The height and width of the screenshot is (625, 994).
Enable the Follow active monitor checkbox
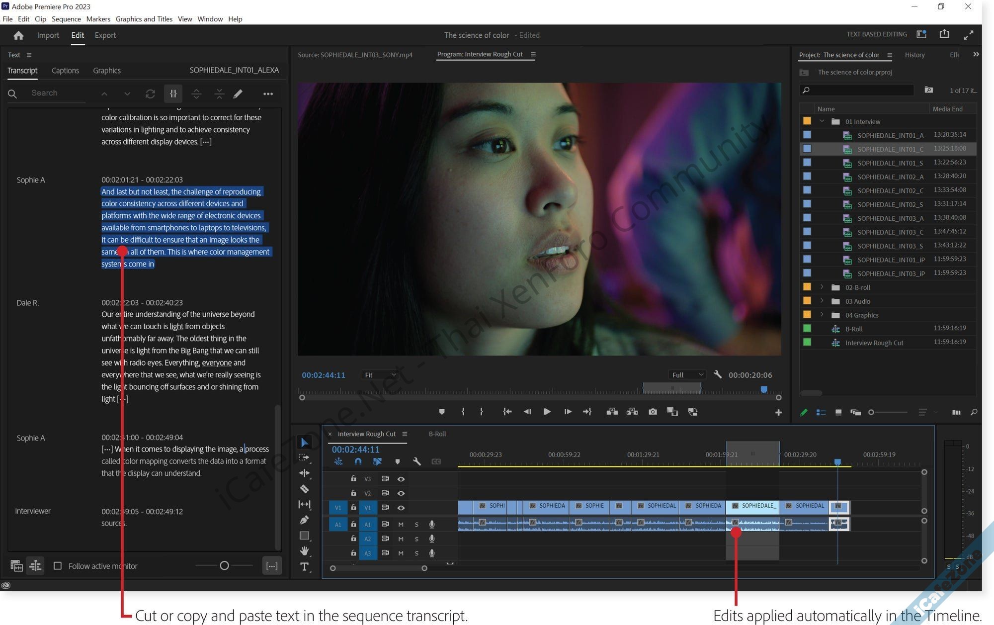pos(58,566)
